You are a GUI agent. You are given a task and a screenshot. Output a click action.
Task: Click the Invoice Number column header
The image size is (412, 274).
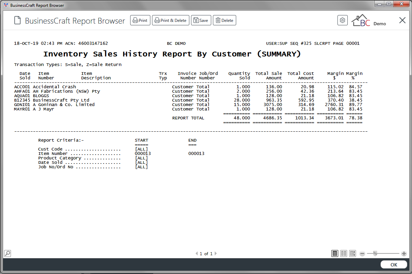pyautogui.click(x=187, y=76)
